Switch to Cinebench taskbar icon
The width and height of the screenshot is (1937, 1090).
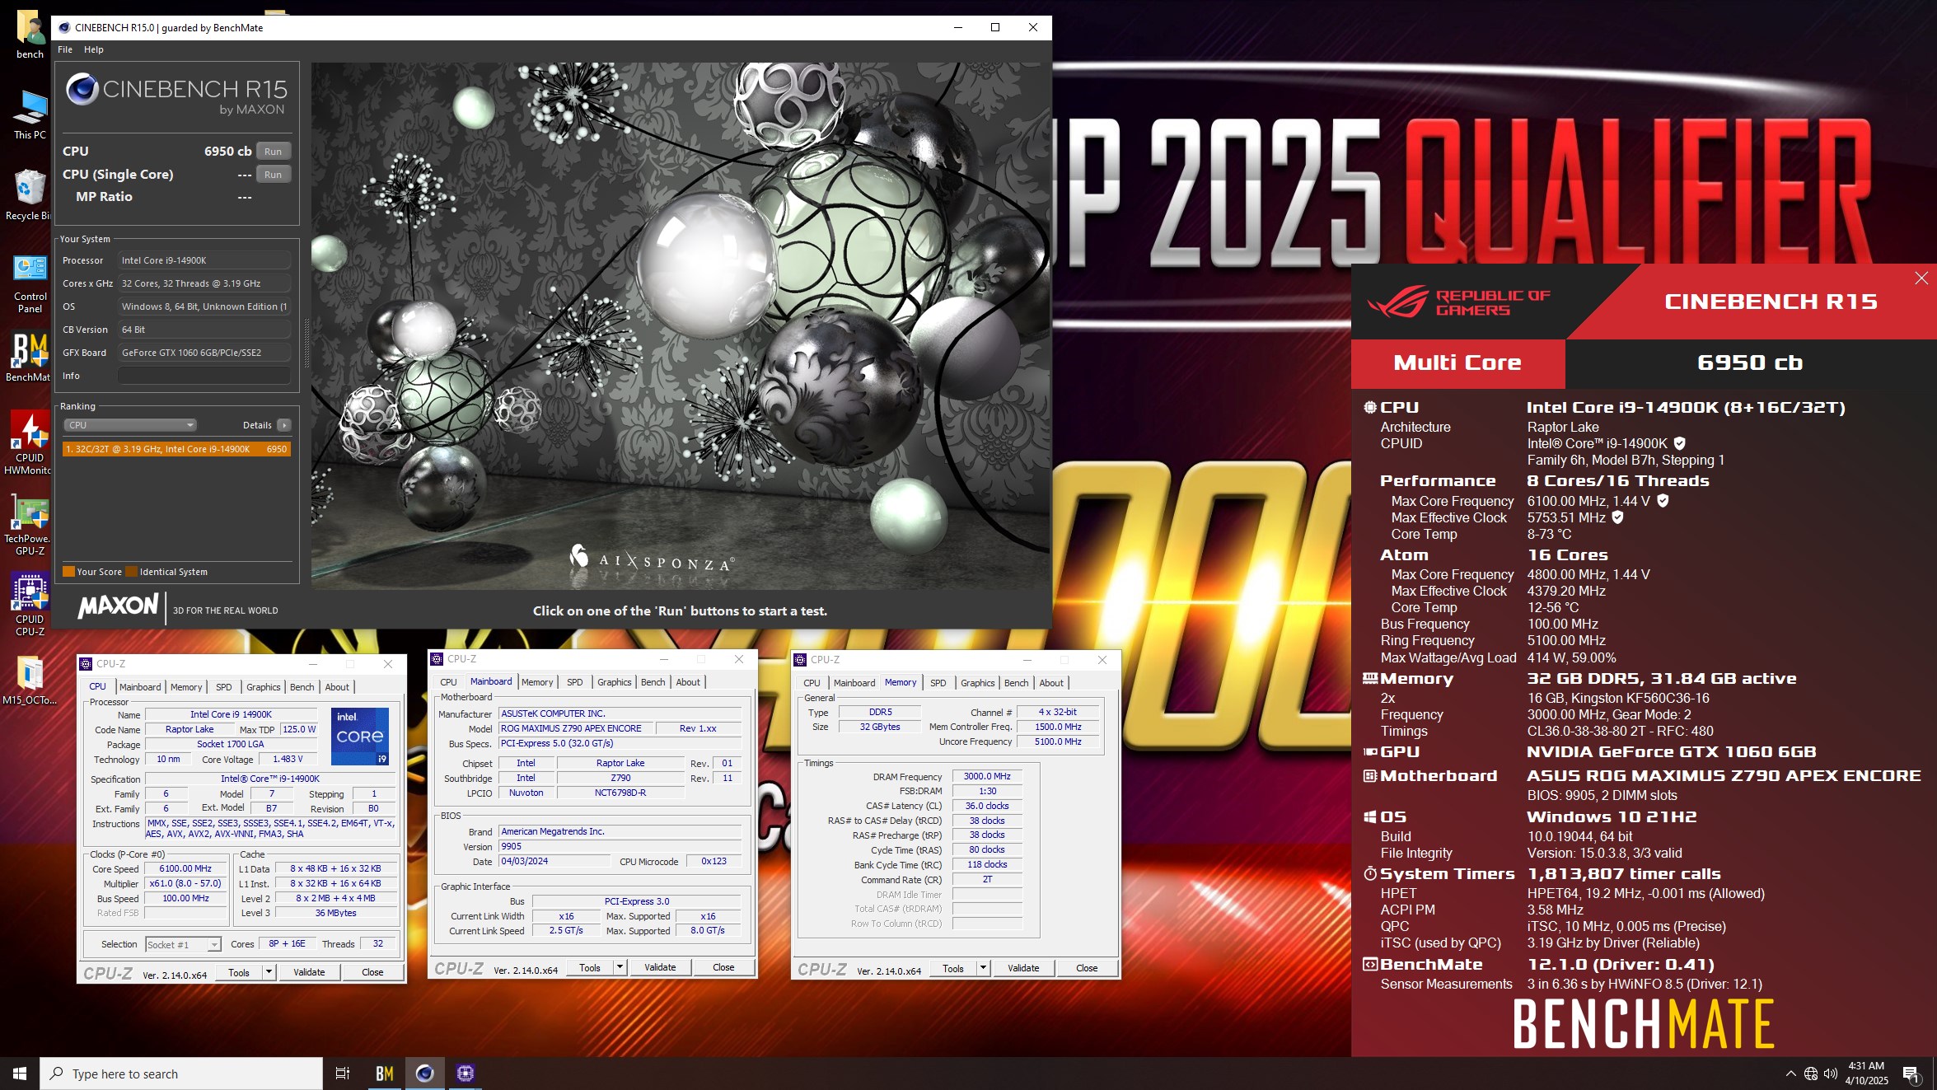pos(424,1074)
